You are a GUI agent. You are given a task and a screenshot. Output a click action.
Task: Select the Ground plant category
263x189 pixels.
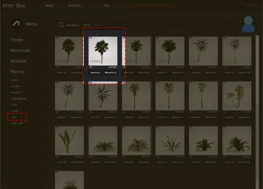tap(16, 92)
